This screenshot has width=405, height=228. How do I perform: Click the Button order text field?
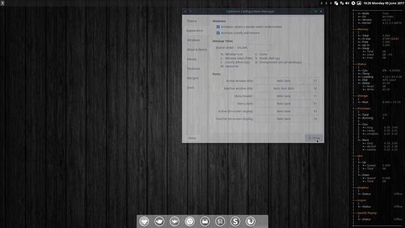coord(253,47)
